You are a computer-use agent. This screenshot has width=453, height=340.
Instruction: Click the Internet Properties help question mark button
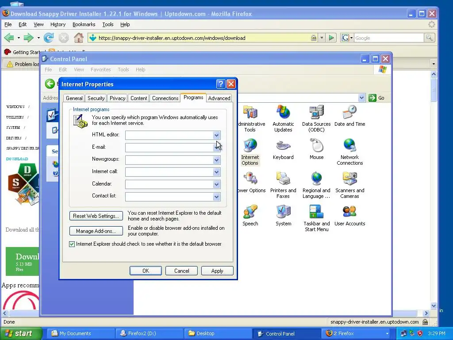click(221, 84)
